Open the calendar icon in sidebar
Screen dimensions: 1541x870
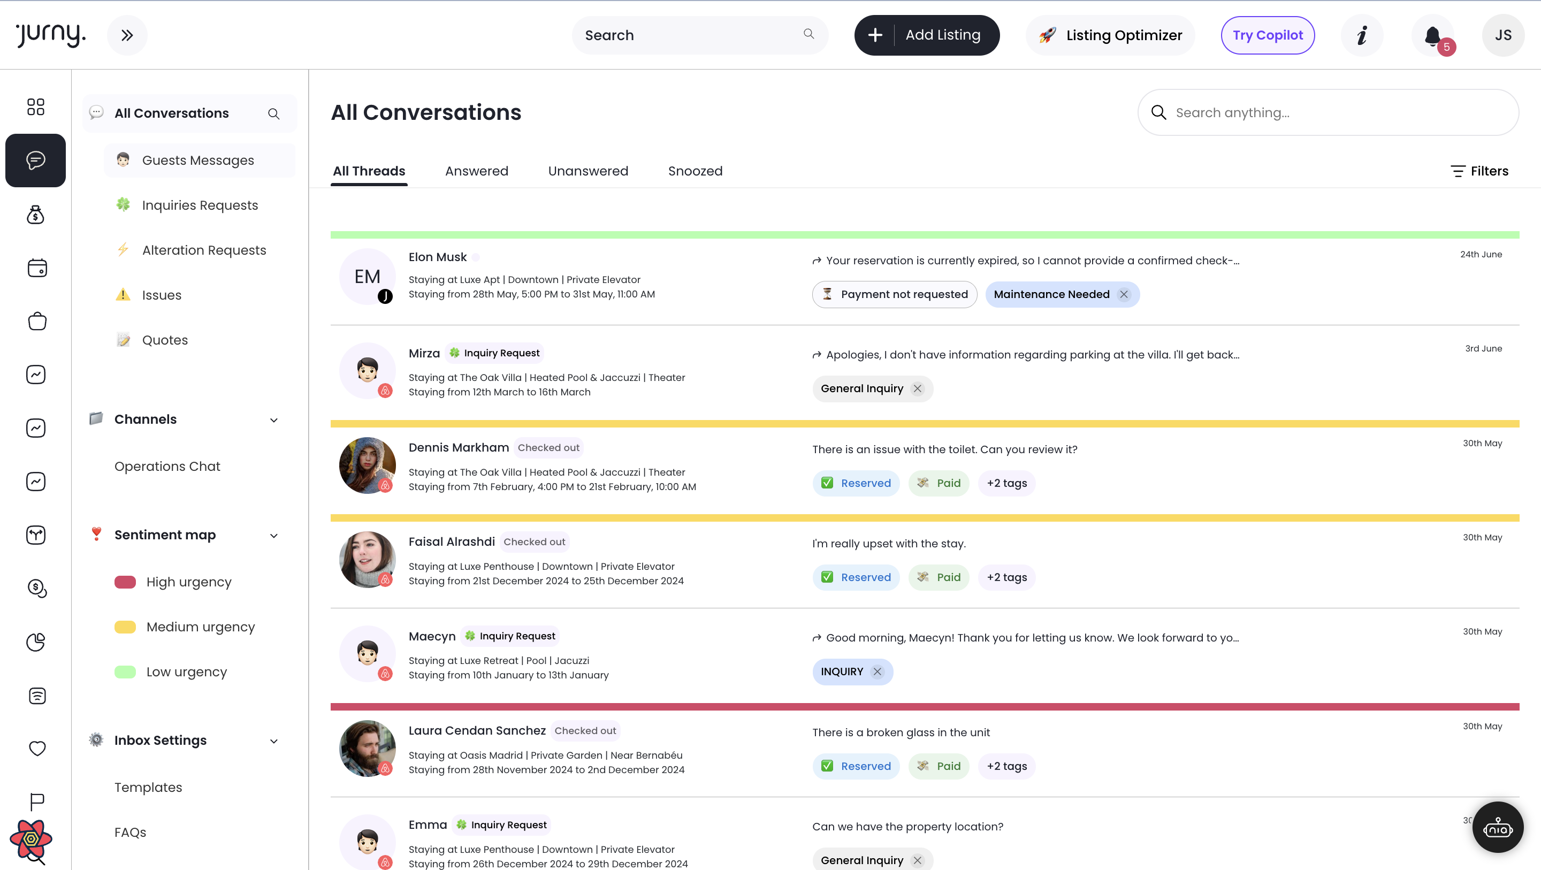[x=37, y=268]
